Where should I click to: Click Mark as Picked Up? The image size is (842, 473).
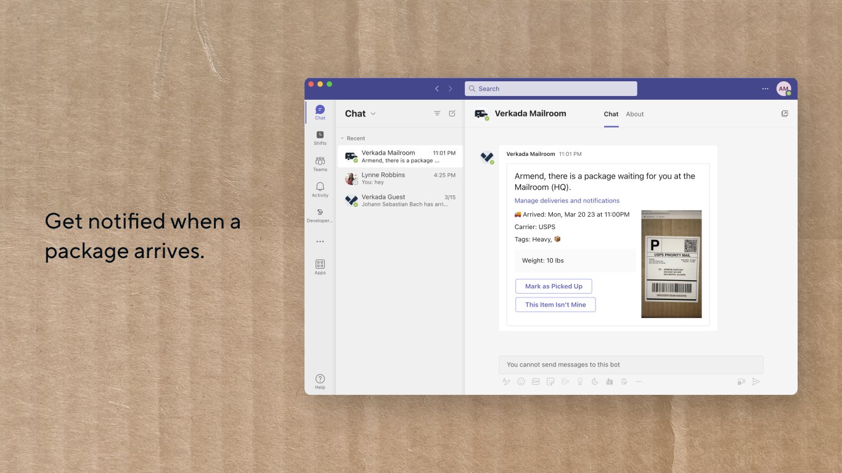tap(554, 286)
